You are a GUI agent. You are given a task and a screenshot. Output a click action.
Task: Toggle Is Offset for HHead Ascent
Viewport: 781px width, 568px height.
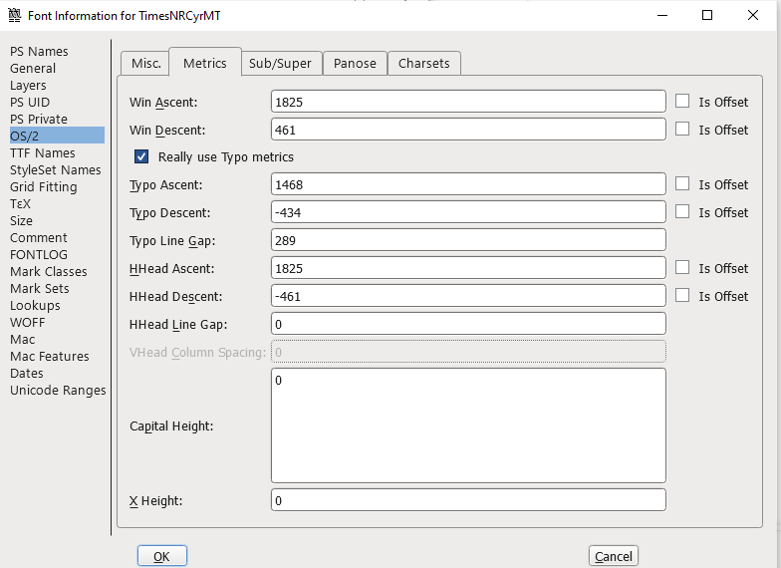coord(682,267)
